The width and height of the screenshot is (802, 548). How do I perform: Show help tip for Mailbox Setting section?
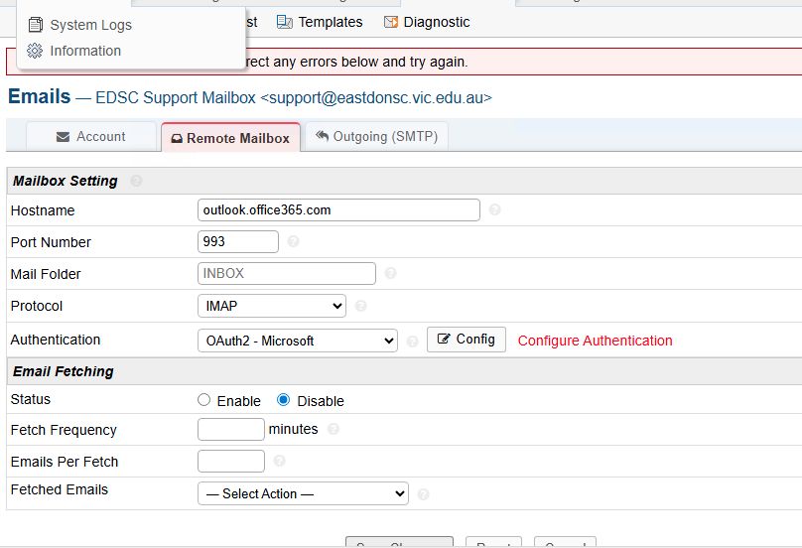click(136, 181)
